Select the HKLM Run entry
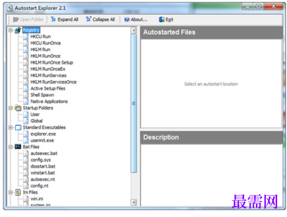The image size is (287, 217). point(40,50)
